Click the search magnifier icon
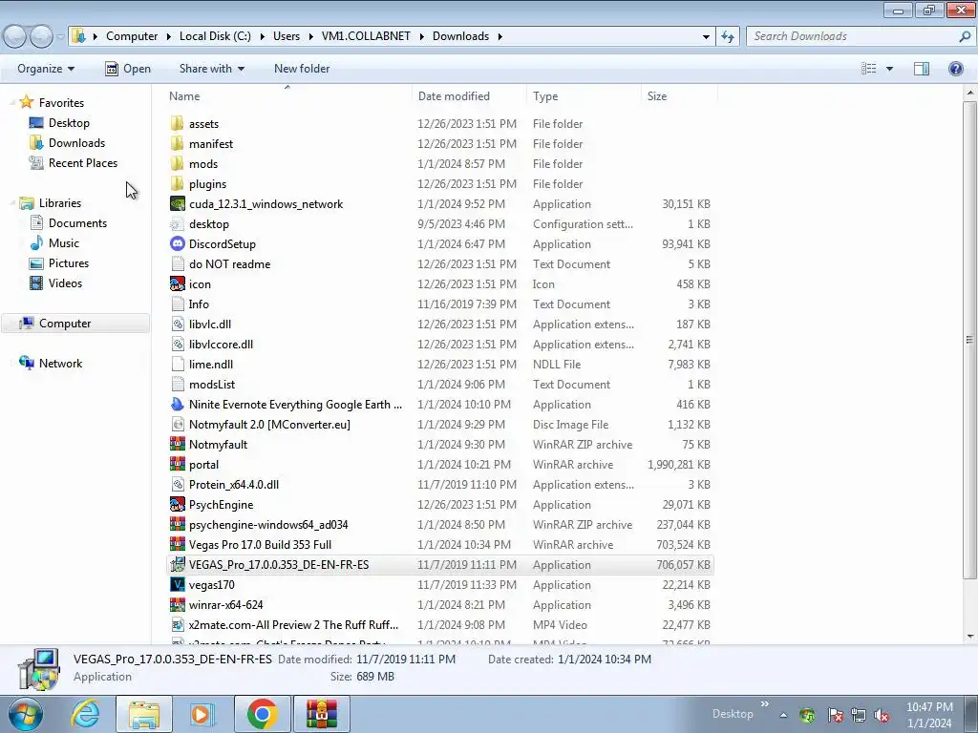This screenshot has height=733, width=978. [x=965, y=36]
